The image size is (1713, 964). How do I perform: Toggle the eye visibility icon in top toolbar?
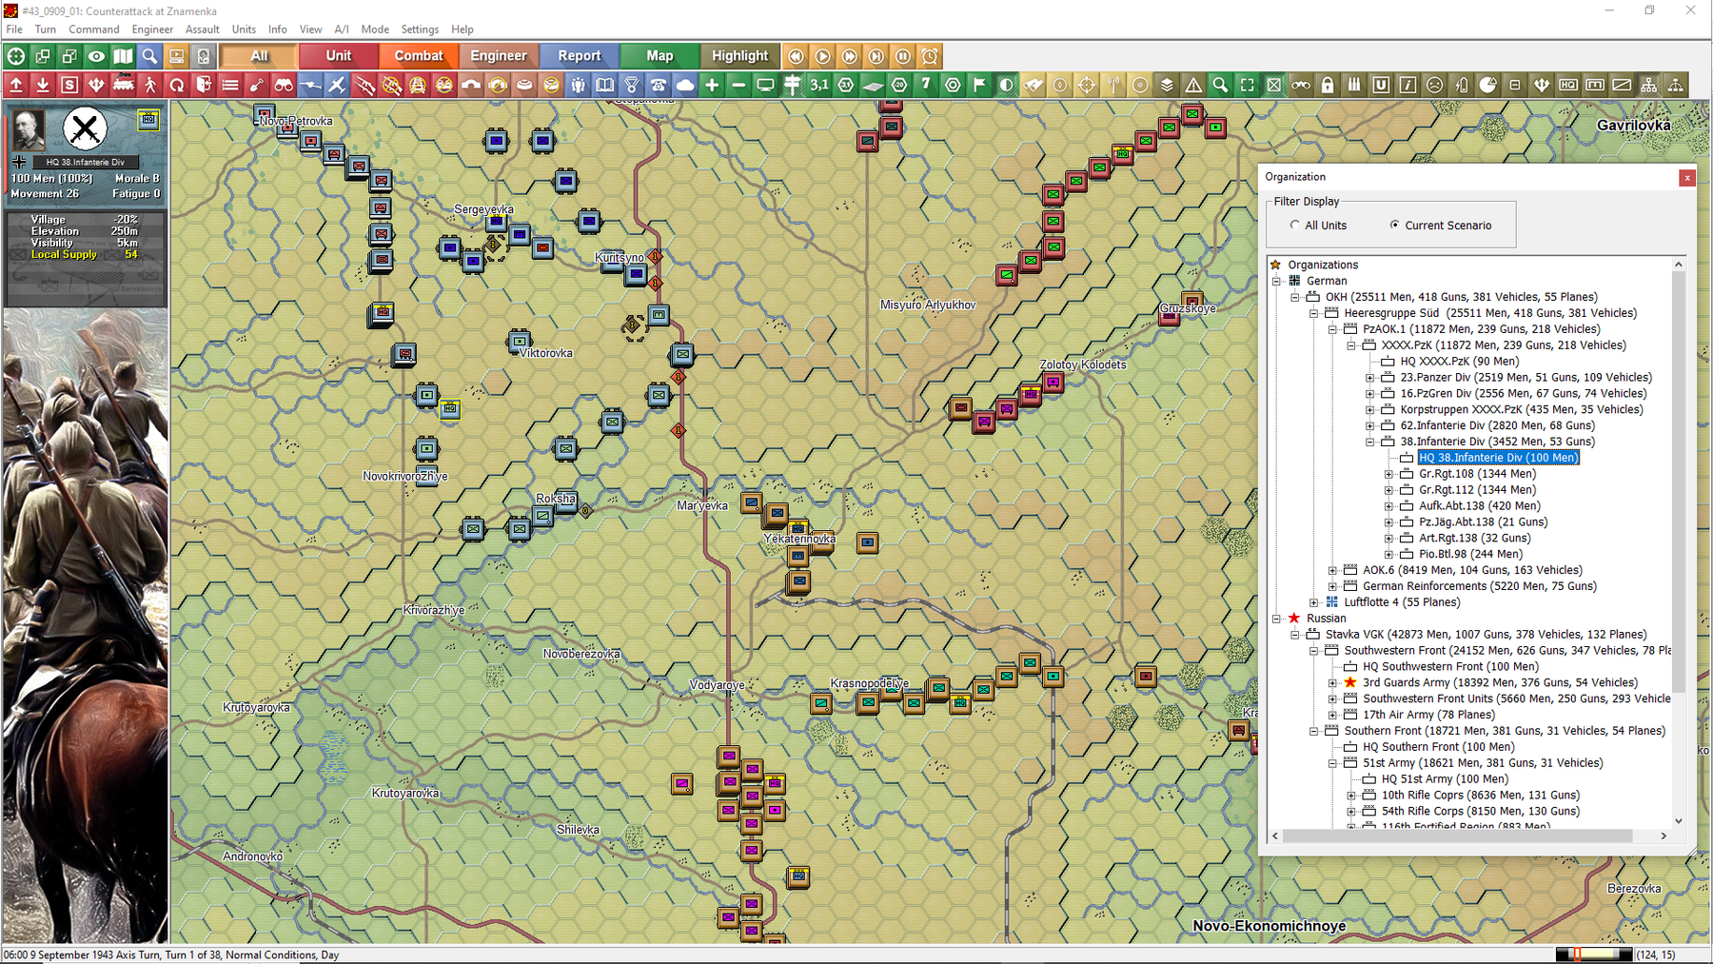point(96,56)
